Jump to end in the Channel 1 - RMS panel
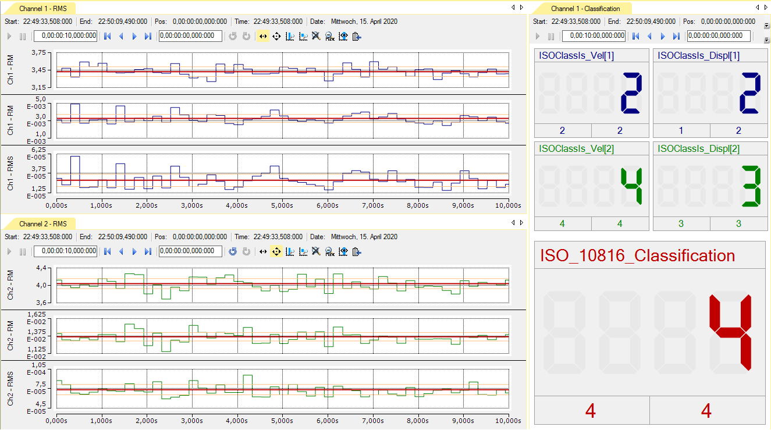 [x=148, y=36]
